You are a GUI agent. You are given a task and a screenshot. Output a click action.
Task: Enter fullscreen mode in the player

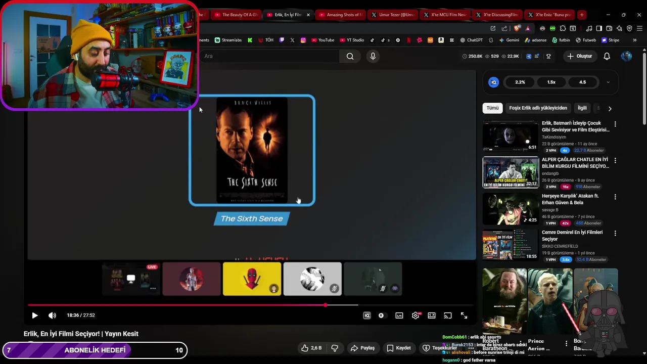pos(464,315)
